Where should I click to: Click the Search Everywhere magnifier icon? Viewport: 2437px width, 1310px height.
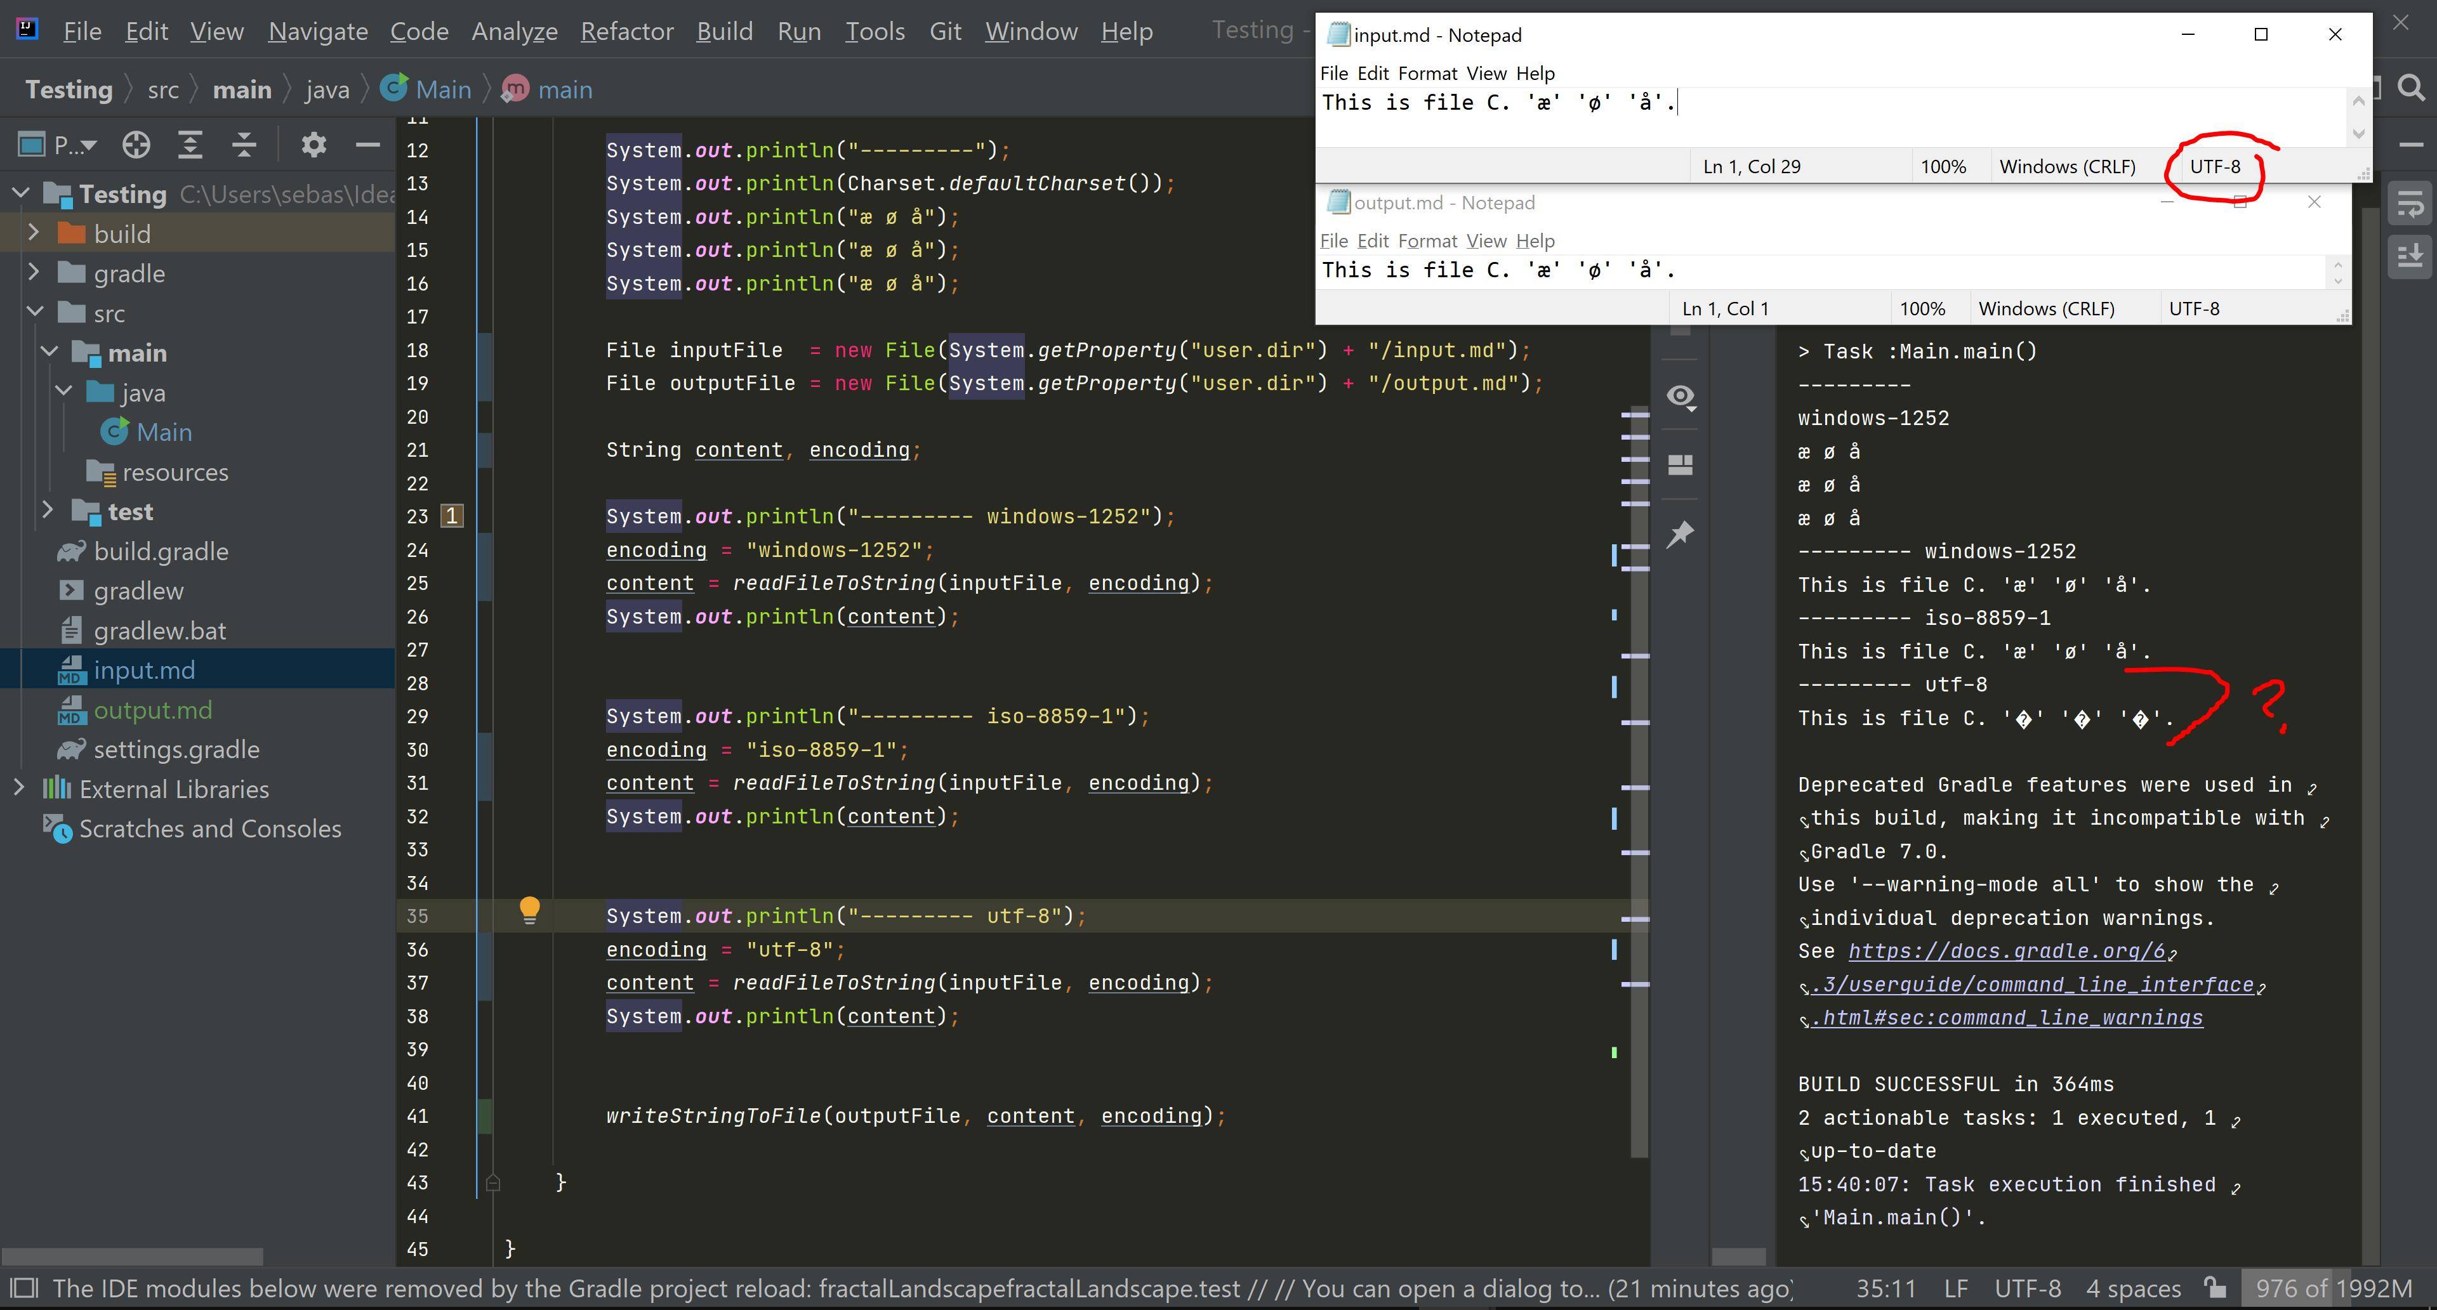point(2412,89)
